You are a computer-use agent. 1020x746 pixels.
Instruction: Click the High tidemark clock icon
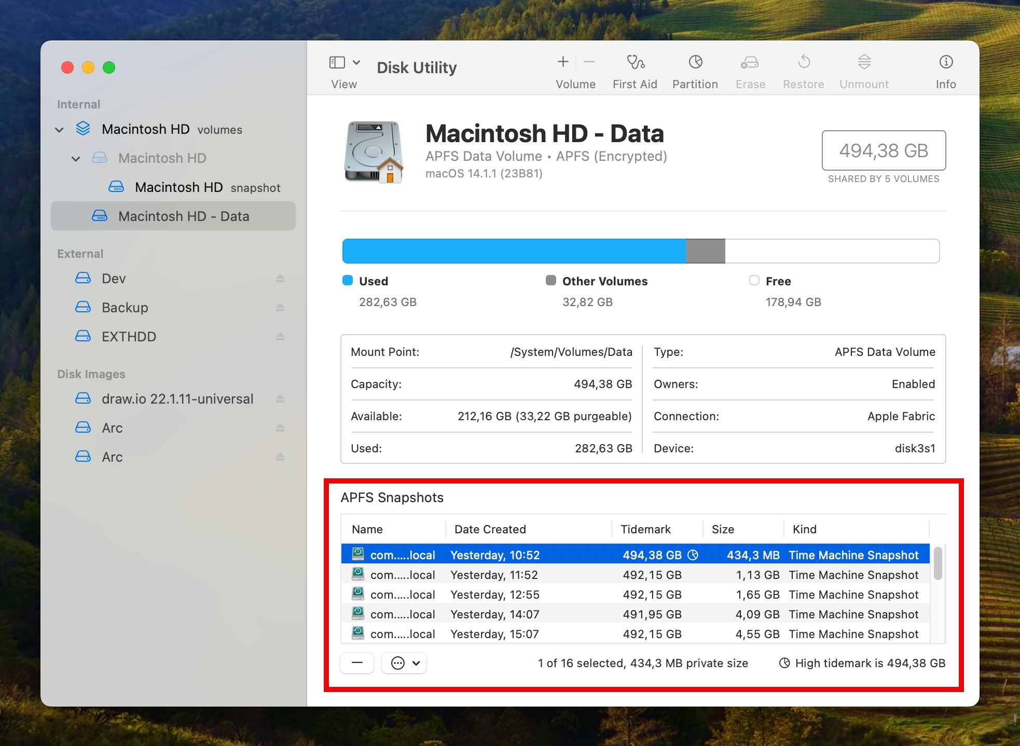[785, 663]
